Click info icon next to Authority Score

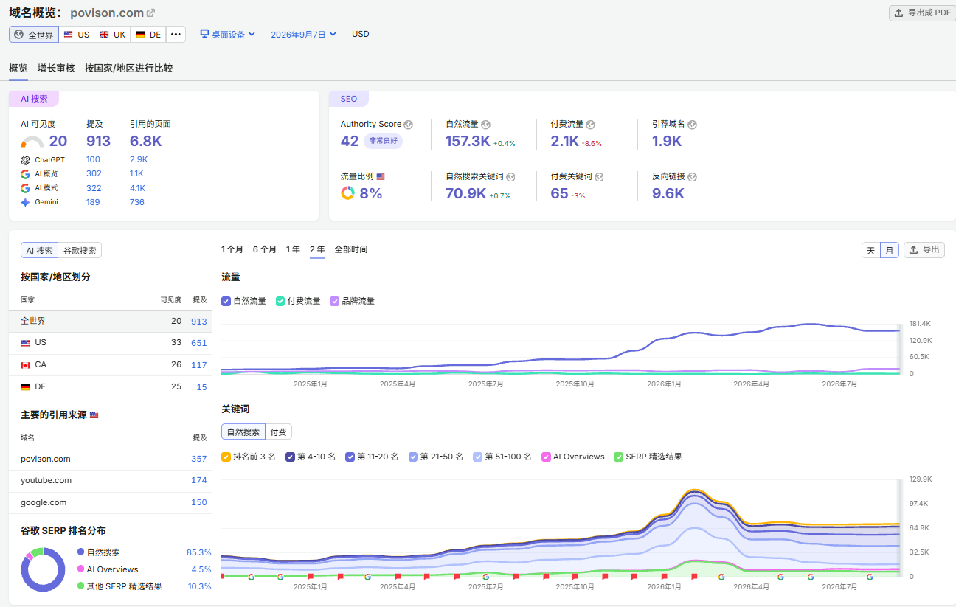point(408,125)
